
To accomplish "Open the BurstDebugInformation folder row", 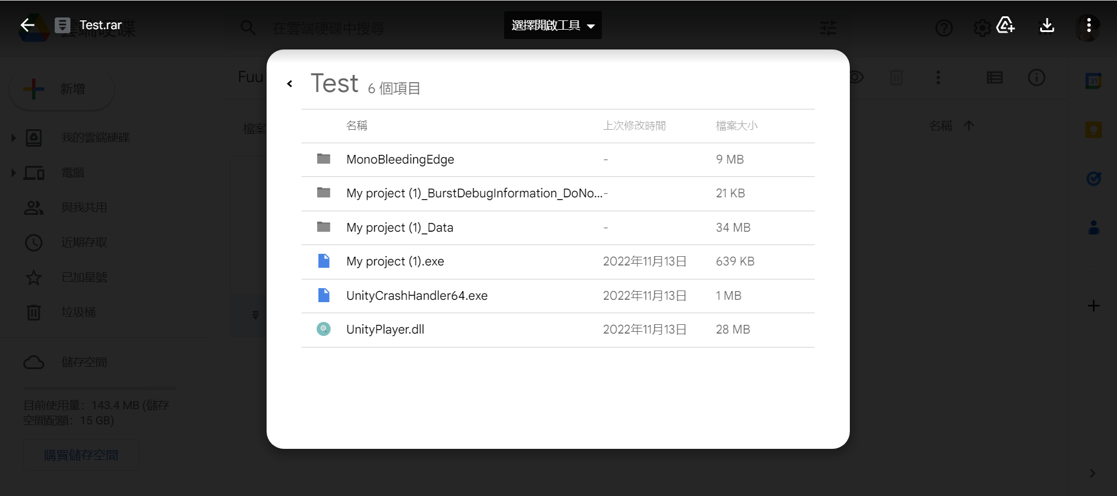I will (x=558, y=193).
